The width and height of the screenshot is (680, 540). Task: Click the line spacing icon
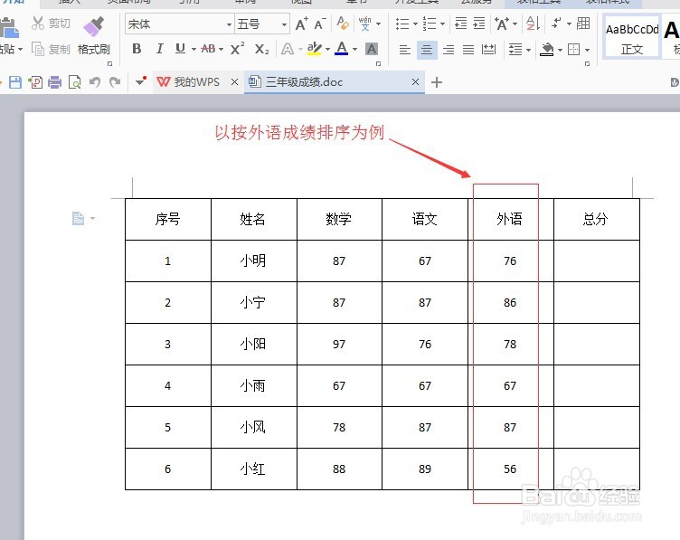(x=515, y=50)
